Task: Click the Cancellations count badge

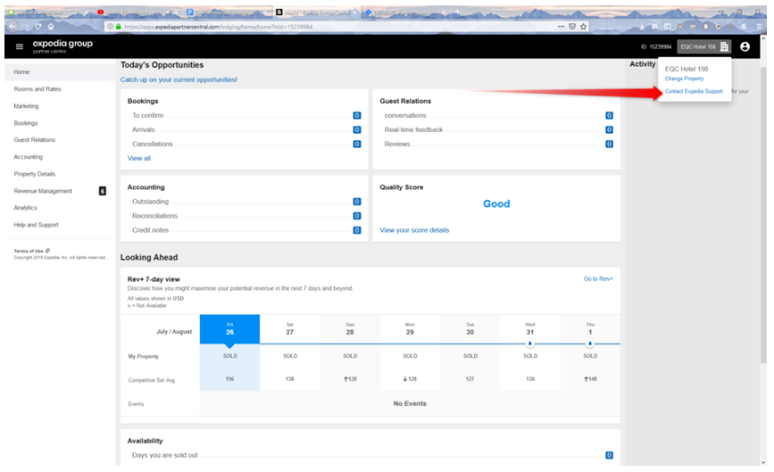Action: [x=357, y=144]
